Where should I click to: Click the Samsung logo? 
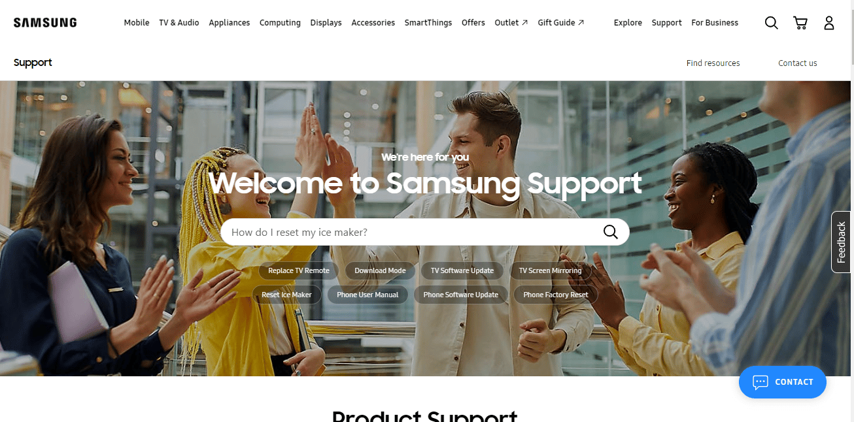pos(45,22)
